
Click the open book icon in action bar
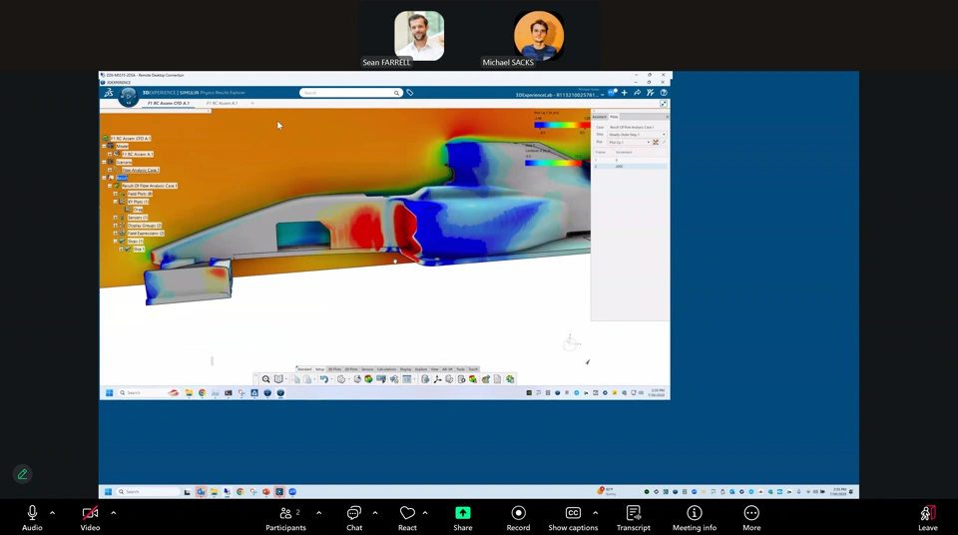(278, 379)
